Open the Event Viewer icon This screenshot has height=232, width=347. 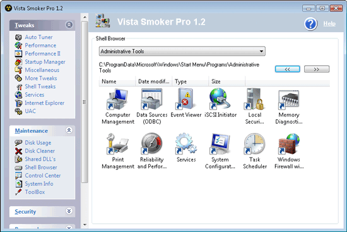click(x=185, y=99)
